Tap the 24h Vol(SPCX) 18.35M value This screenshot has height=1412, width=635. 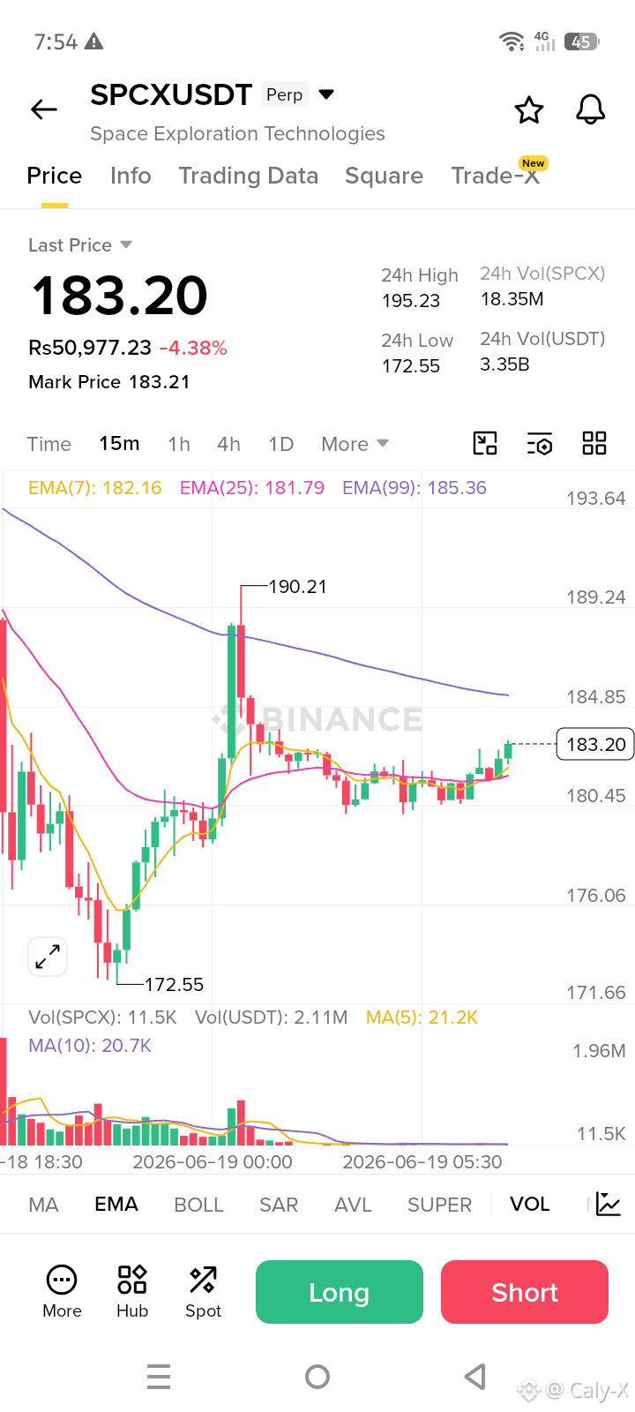pyautogui.click(x=512, y=299)
